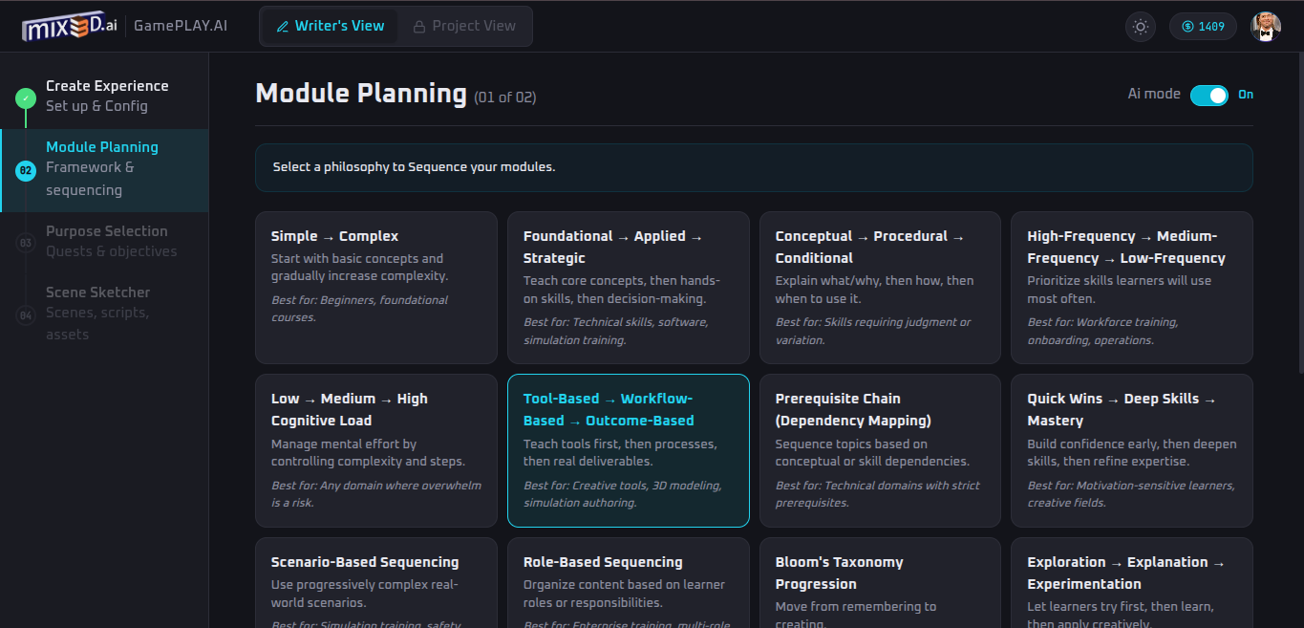Viewport: 1304px width, 628px height.
Task: Choose Quick Wins → Deep Skills → Mastery
Action: pos(1131,450)
